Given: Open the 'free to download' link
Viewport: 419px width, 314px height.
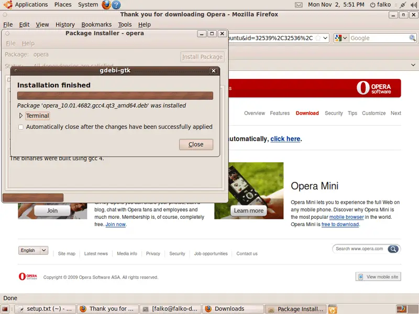Looking at the screenshot, I should 340,225.
